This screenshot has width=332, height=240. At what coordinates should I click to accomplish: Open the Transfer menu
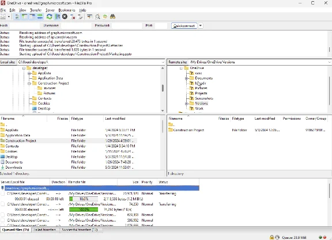click(x=36, y=10)
